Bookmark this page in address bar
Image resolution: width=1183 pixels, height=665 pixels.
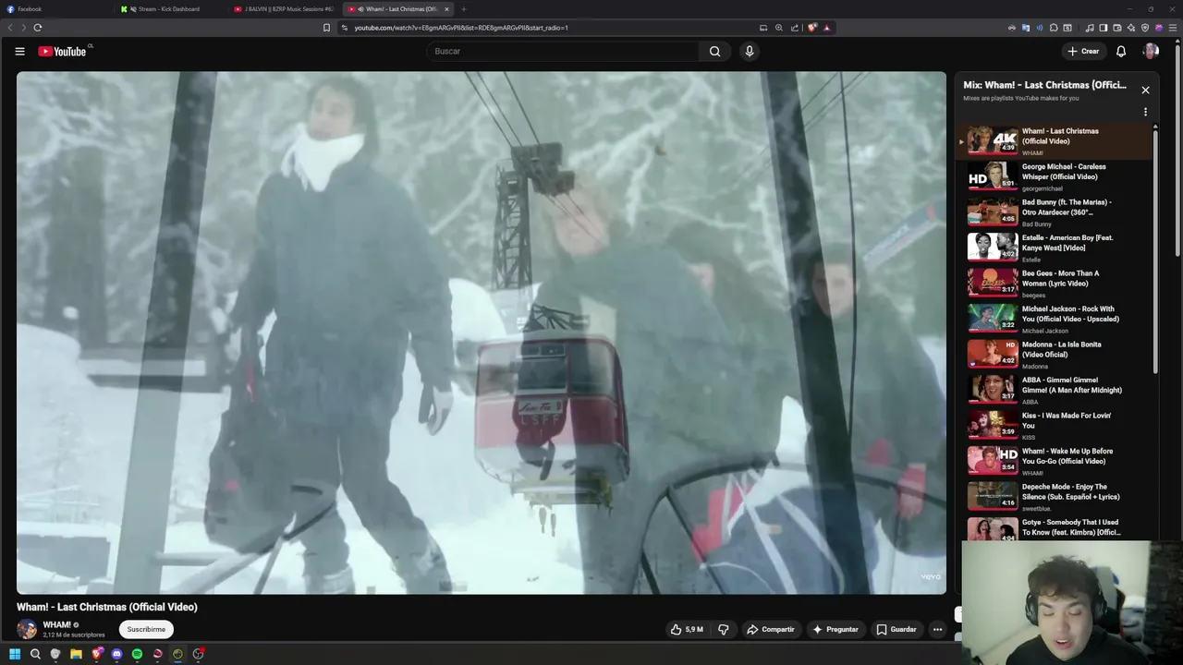pyautogui.click(x=326, y=28)
